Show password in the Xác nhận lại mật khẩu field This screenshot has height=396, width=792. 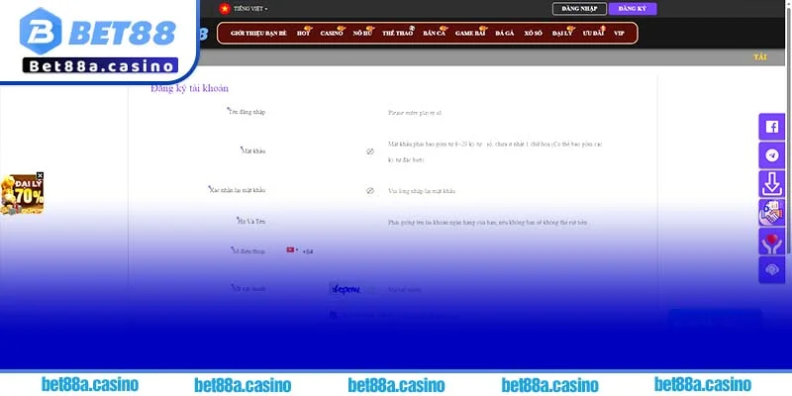(x=369, y=190)
